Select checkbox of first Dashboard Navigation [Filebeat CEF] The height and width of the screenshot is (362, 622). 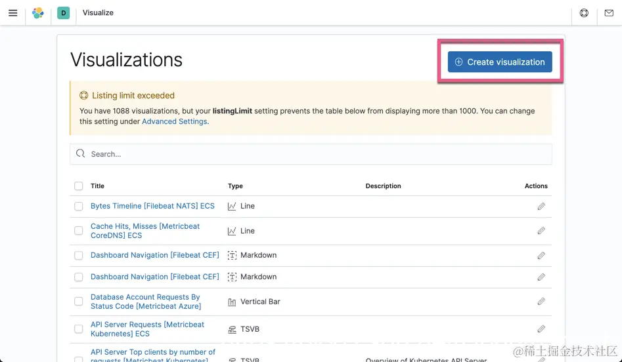click(x=79, y=256)
